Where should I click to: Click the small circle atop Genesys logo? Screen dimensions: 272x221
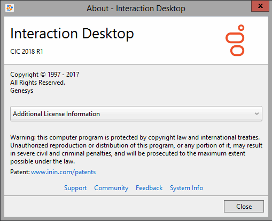[241, 28]
